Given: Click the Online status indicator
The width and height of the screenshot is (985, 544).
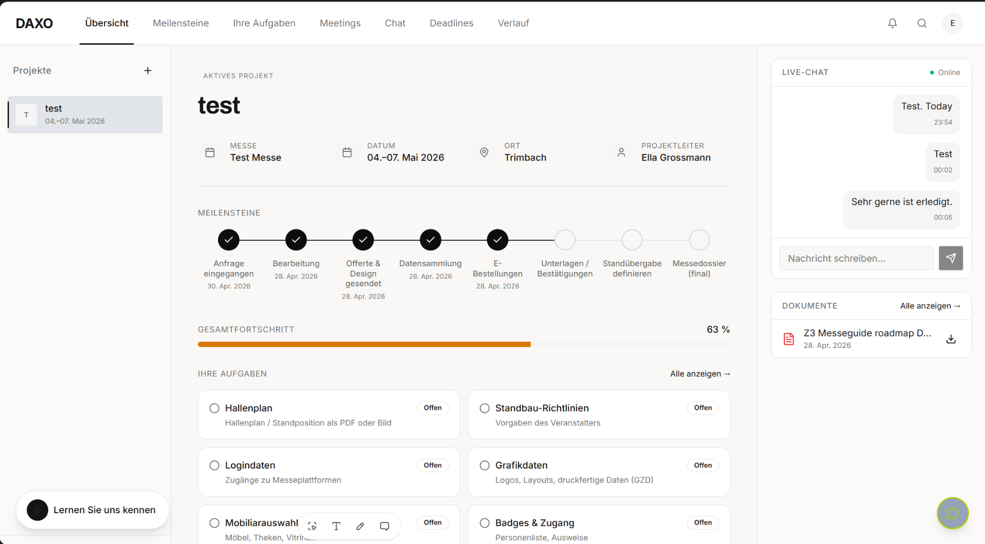Looking at the screenshot, I should [x=945, y=72].
